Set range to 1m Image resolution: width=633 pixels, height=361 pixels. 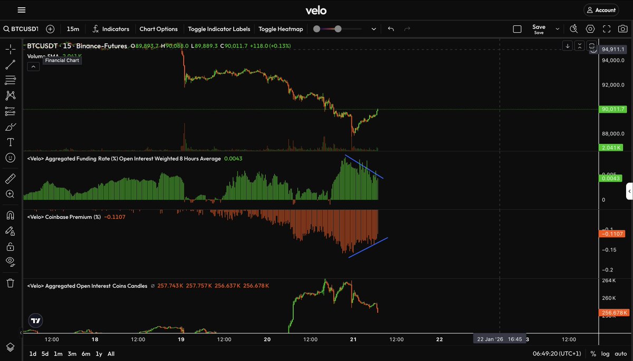(58, 354)
